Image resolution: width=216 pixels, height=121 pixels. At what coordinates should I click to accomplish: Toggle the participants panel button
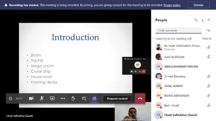[x=94, y=98]
